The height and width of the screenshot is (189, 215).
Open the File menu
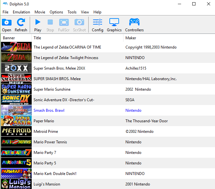(x=5, y=12)
